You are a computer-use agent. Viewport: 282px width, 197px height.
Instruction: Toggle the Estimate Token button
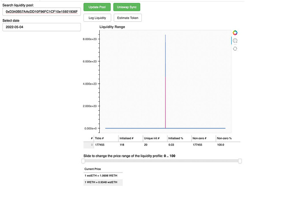click(x=127, y=18)
